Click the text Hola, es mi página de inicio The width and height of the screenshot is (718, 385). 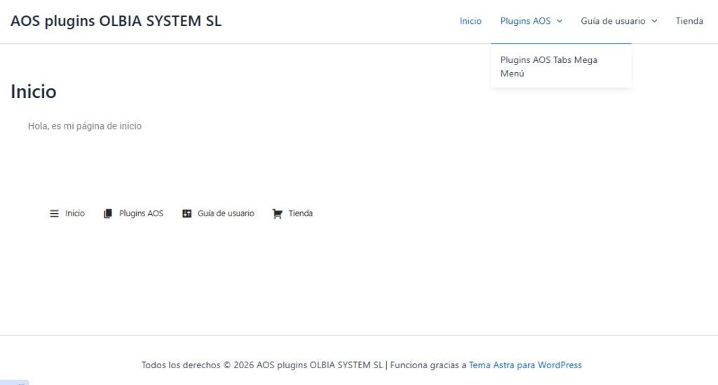pyautogui.click(x=85, y=126)
